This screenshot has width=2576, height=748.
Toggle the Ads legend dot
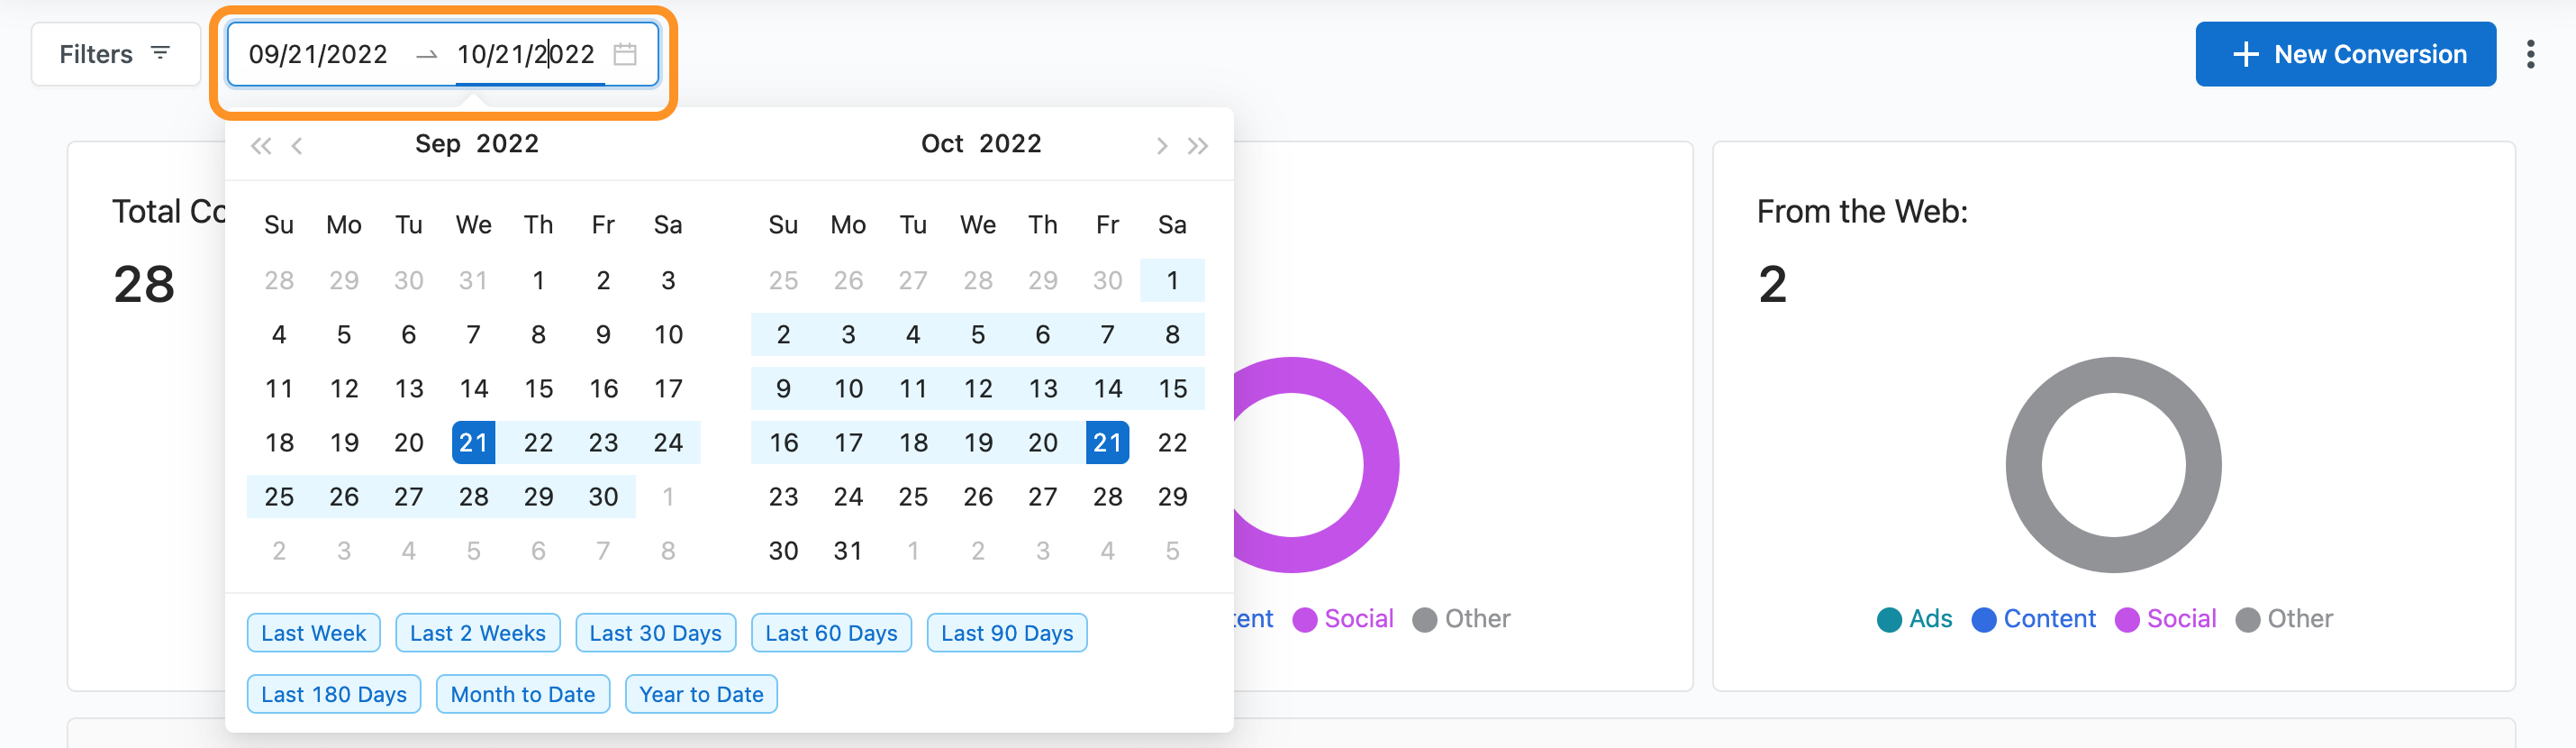tap(1889, 620)
